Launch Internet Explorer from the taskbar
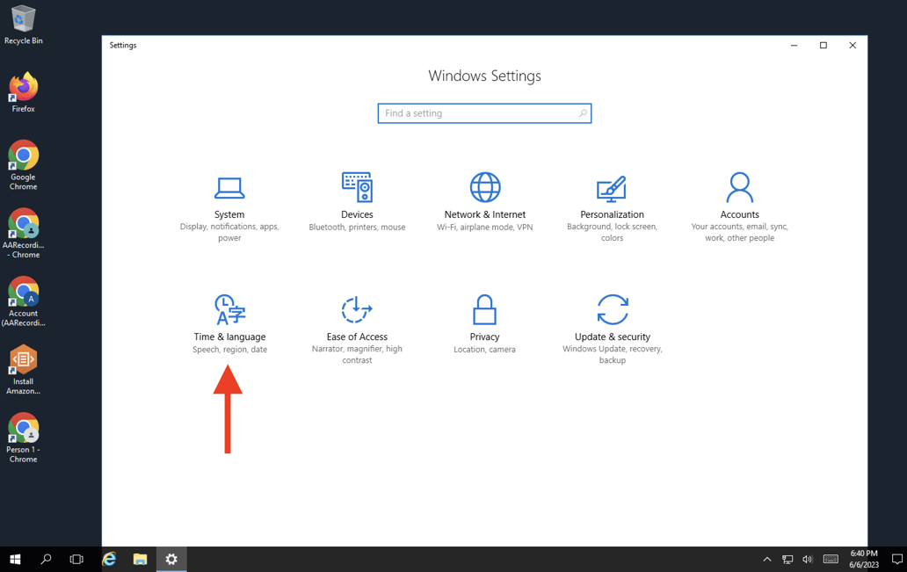The height and width of the screenshot is (572, 907). (109, 559)
